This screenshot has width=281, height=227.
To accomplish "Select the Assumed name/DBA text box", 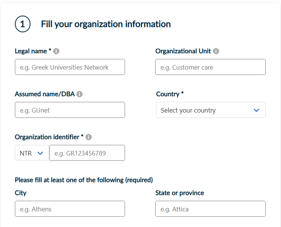I will tap(70, 110).
